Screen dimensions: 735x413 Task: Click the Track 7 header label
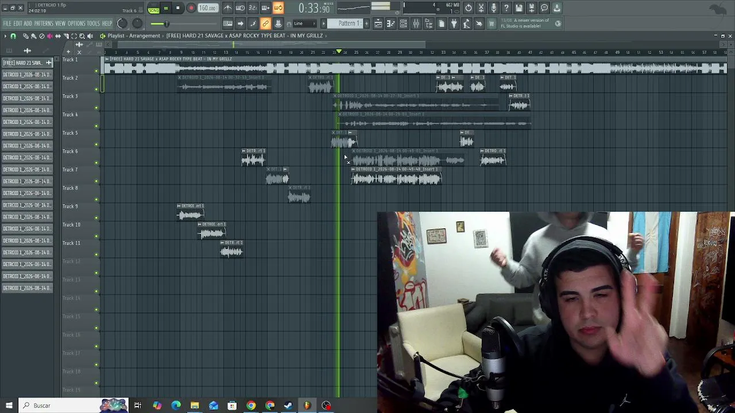pos(70,170)
